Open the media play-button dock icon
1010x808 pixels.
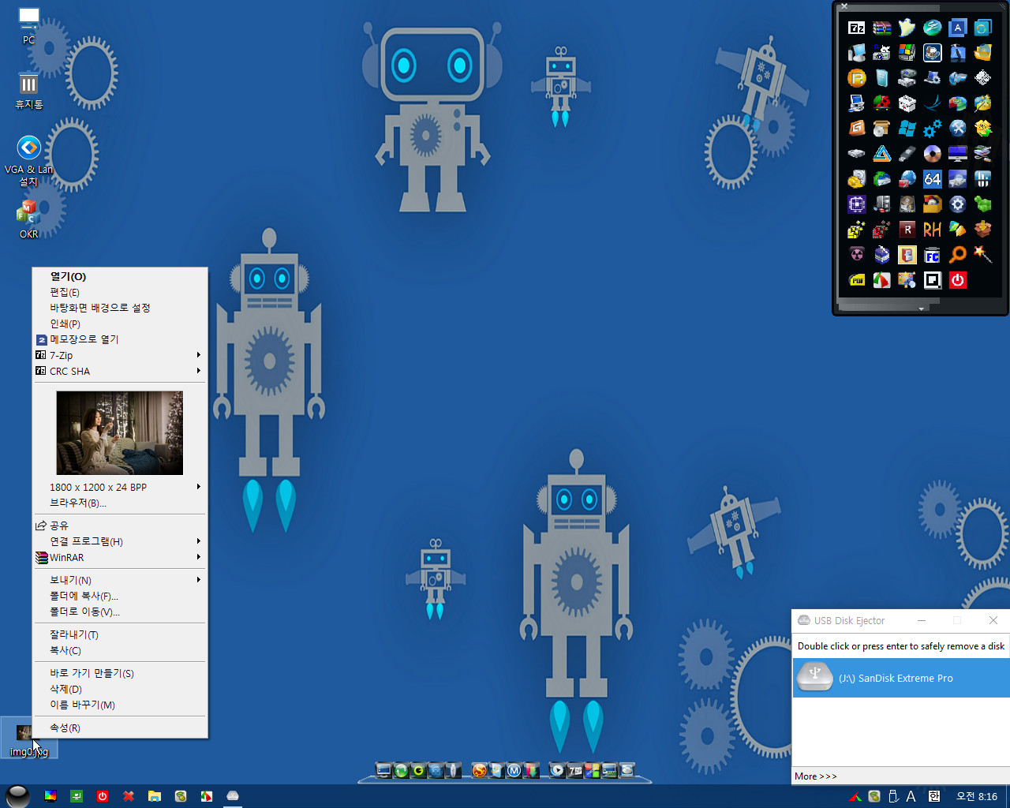tap(557, 770)
